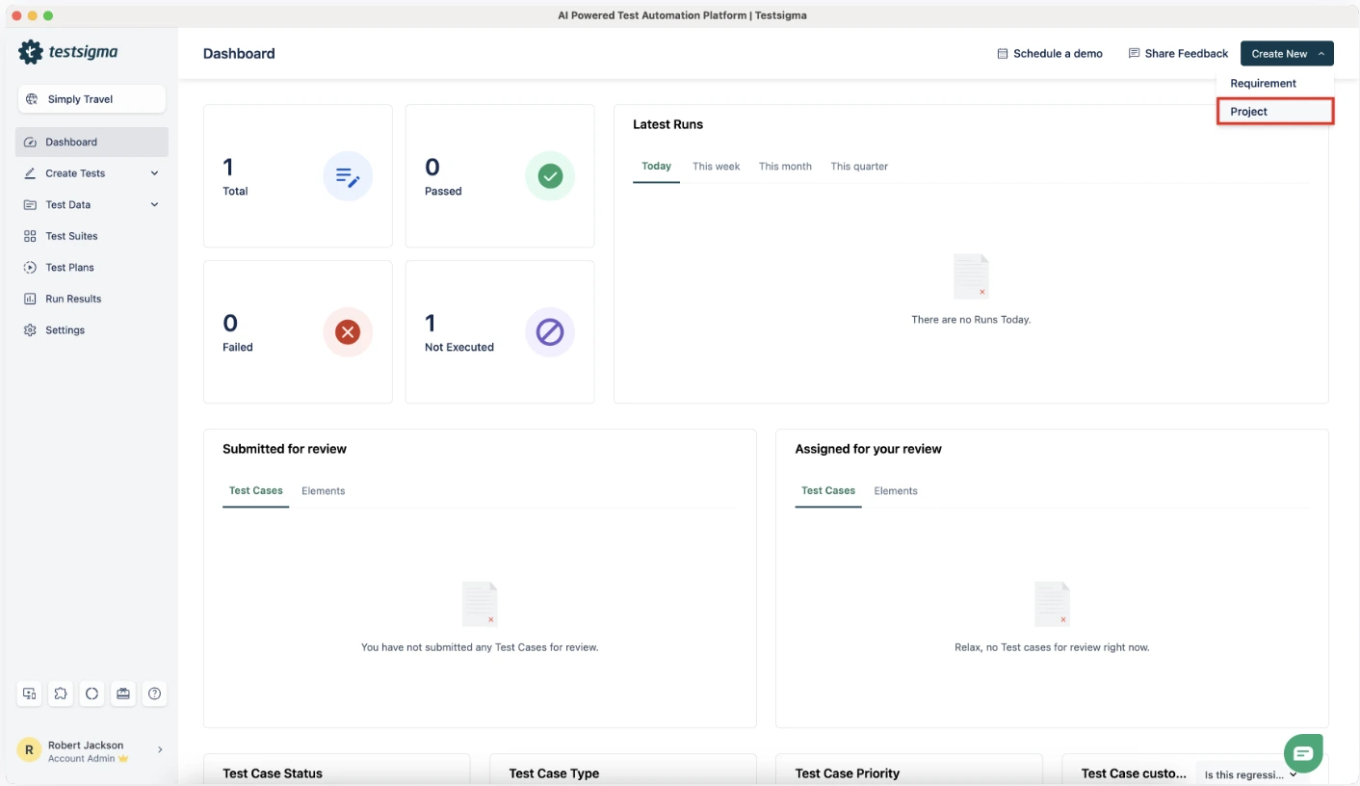Open the Simply Travel project switcher

pos(92,99)
